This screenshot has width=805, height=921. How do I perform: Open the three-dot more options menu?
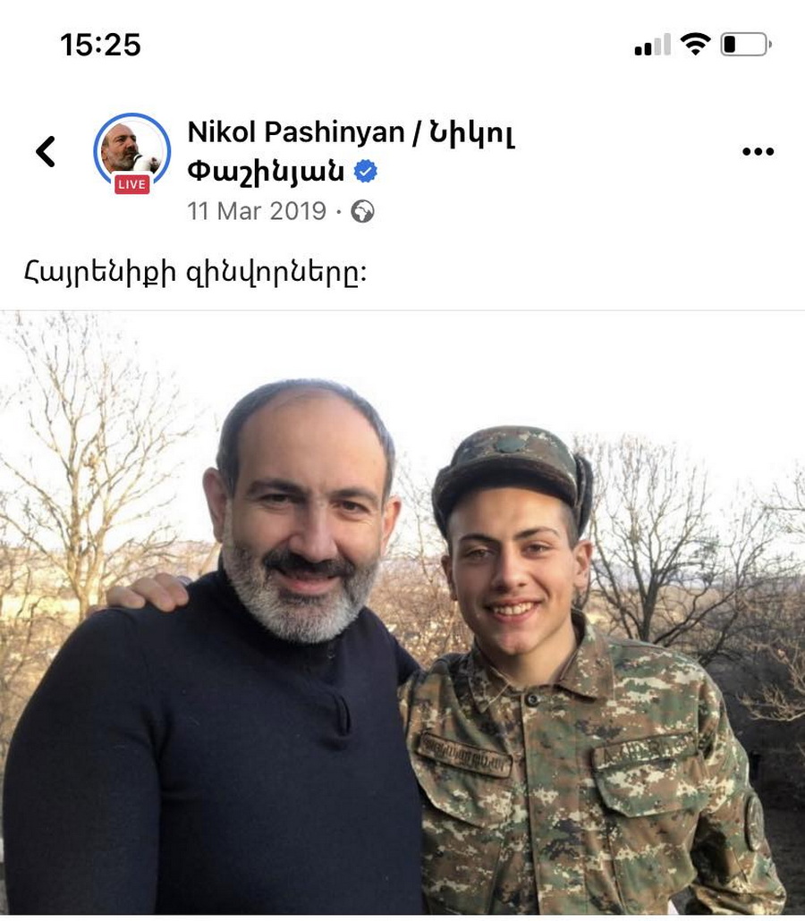coord(758,151)
